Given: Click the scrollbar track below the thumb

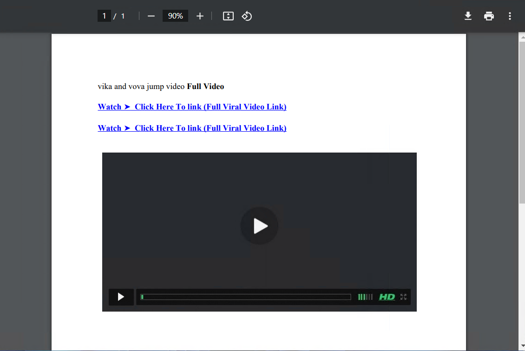Looking at the screenshot, I should tap(522, 278).
